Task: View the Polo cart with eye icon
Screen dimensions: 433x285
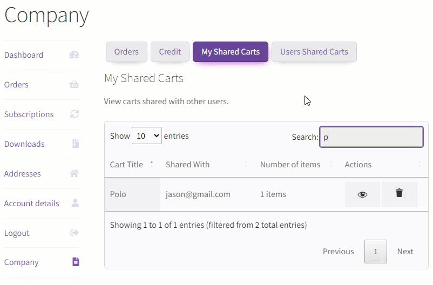Action: click(x=363, y=194)
